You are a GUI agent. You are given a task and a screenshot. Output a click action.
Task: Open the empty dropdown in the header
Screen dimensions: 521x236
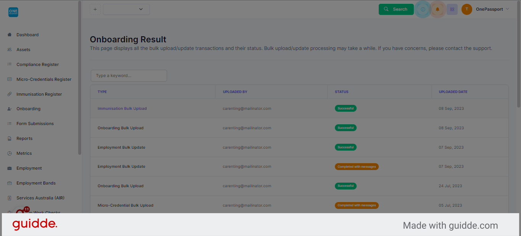[126, 9]
